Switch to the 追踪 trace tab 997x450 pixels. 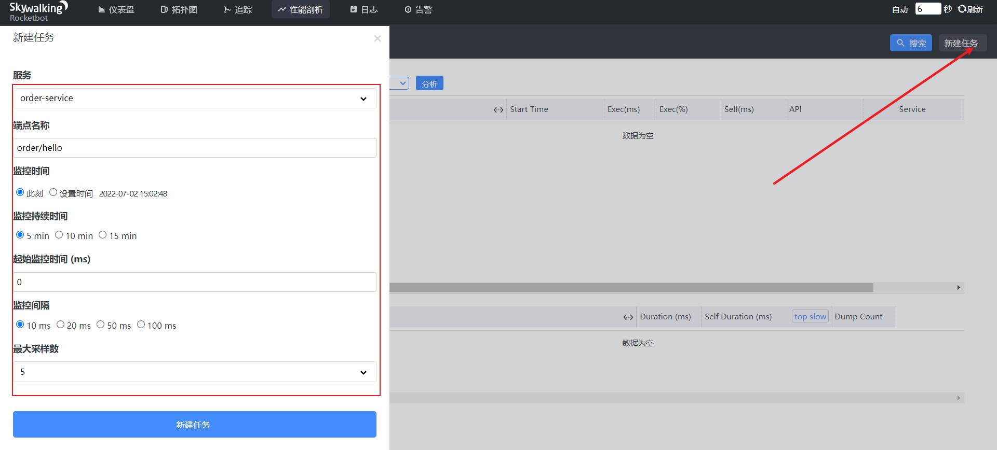pos(238,9)
